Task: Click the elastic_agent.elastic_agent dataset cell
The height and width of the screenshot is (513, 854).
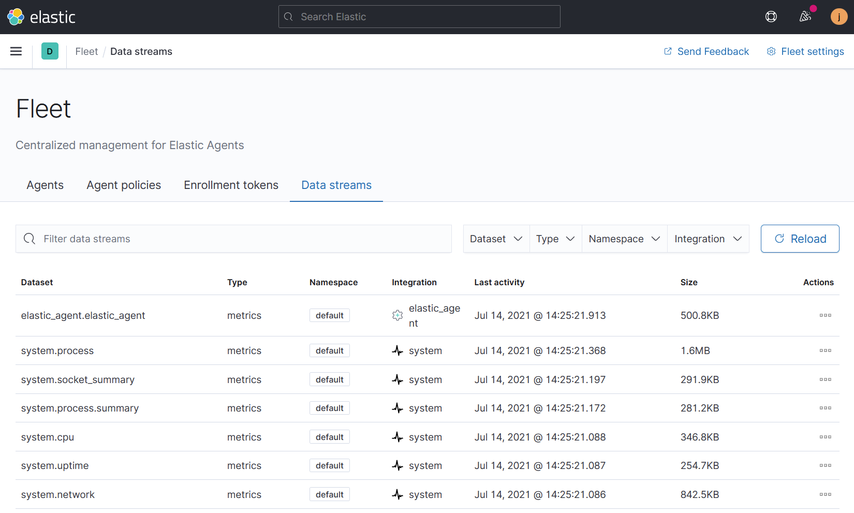Action: (83, 315)
